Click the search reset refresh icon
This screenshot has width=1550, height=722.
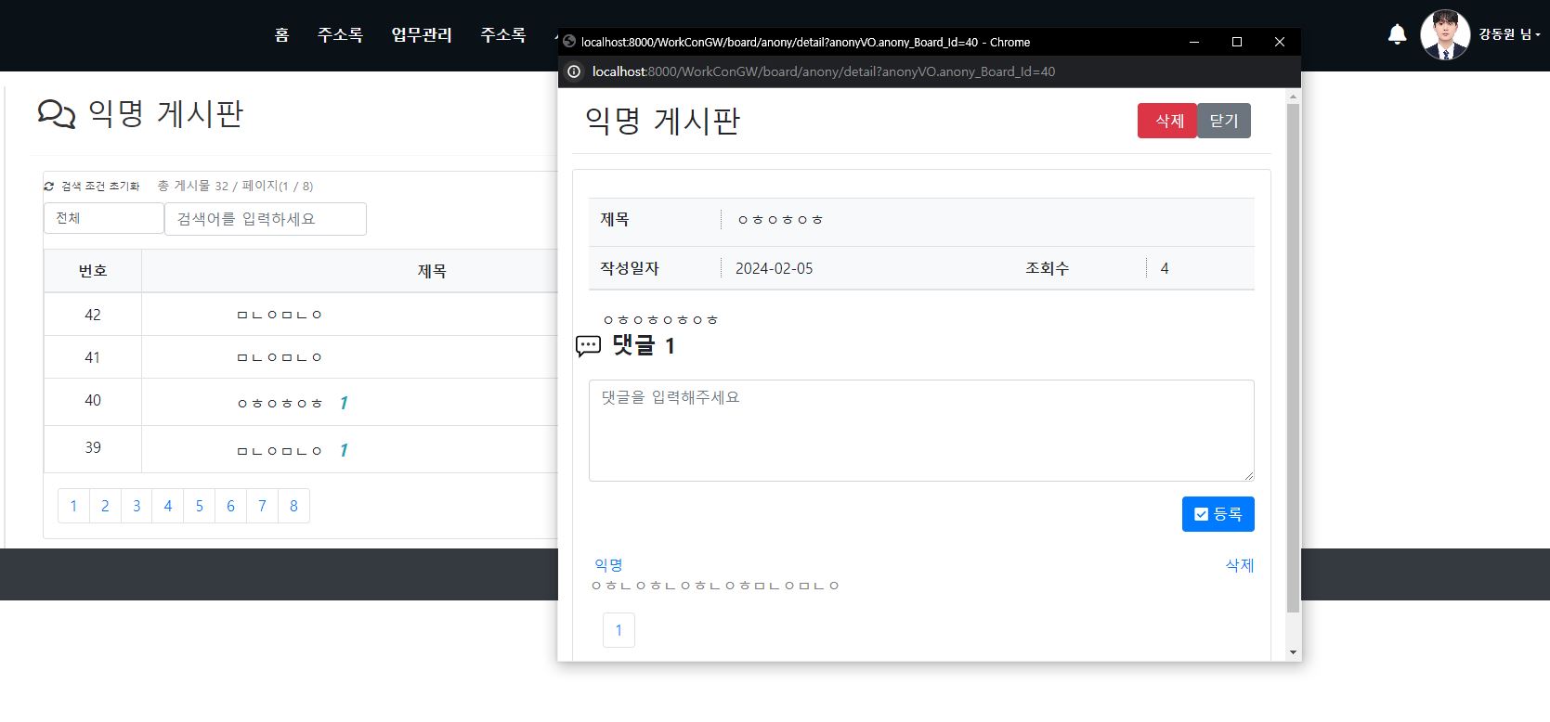pyautogui.click(x=49, y=187)
